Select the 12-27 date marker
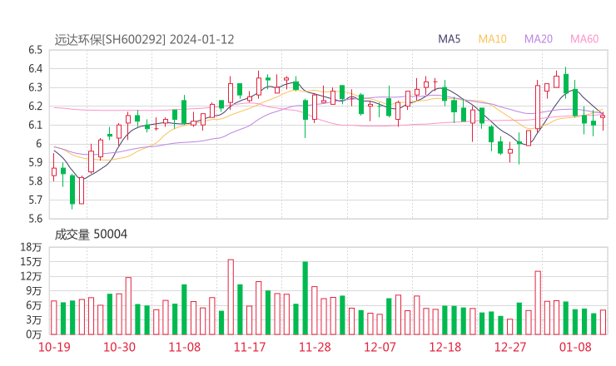The image size is (616, 366). [x=510, y=347]
